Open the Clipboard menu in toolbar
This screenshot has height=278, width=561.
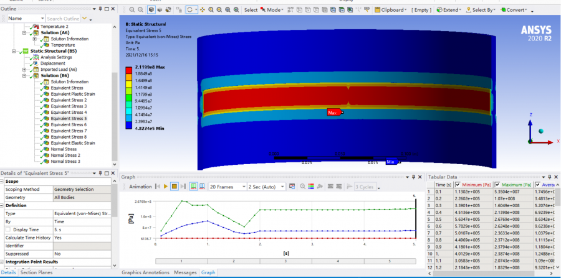[393, 10]
